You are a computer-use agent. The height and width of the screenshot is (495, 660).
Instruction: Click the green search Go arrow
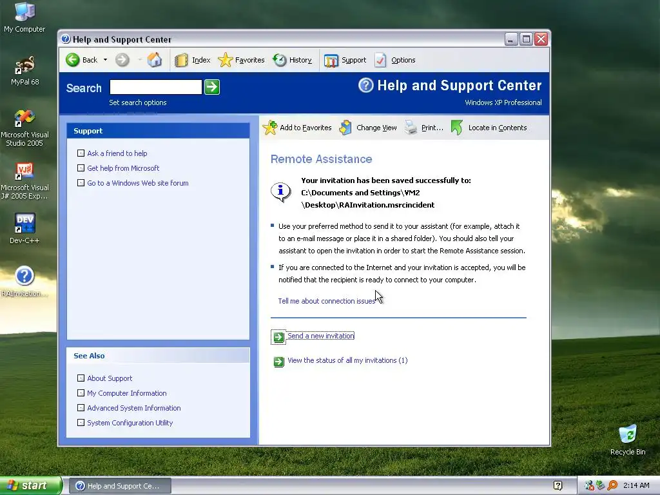pyautogui.click(x=212, y=87)
